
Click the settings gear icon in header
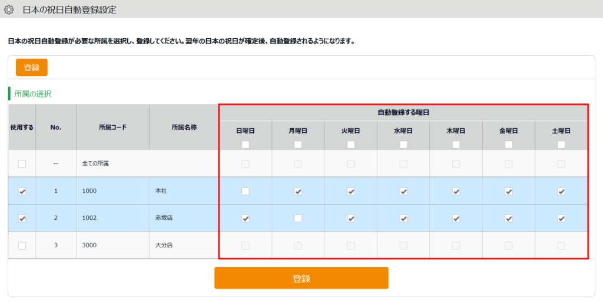click(9, 9)
